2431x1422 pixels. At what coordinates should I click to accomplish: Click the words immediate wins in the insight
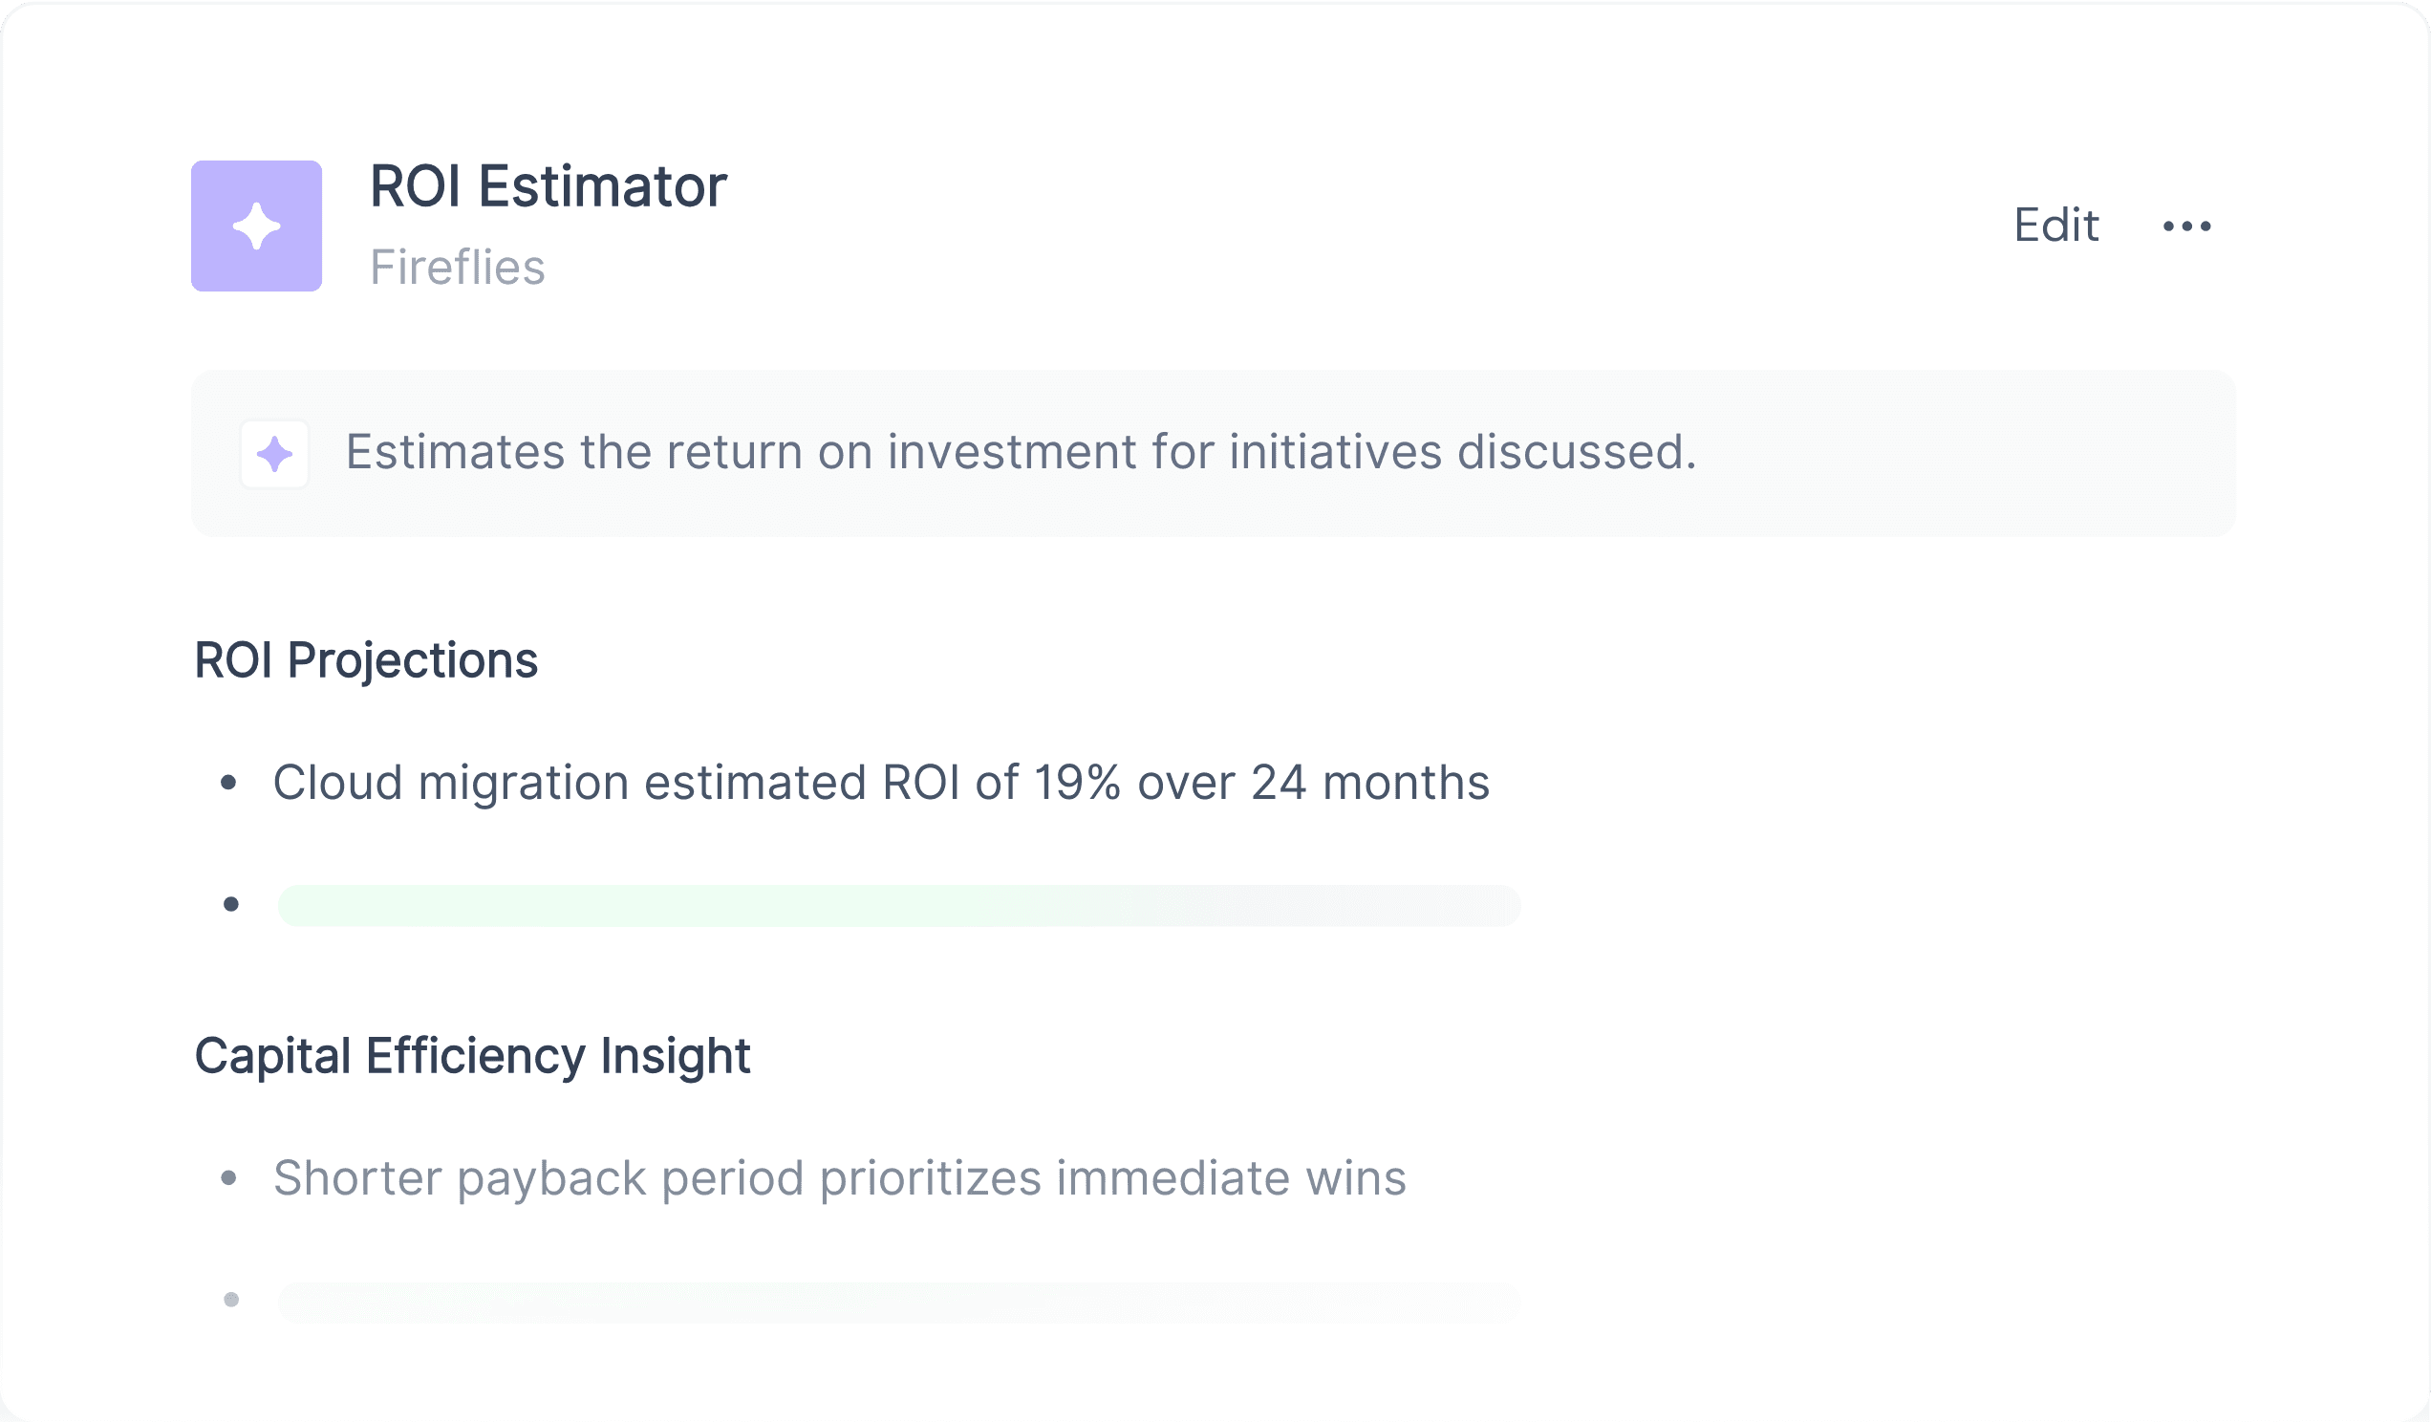click(1231, 1179)
